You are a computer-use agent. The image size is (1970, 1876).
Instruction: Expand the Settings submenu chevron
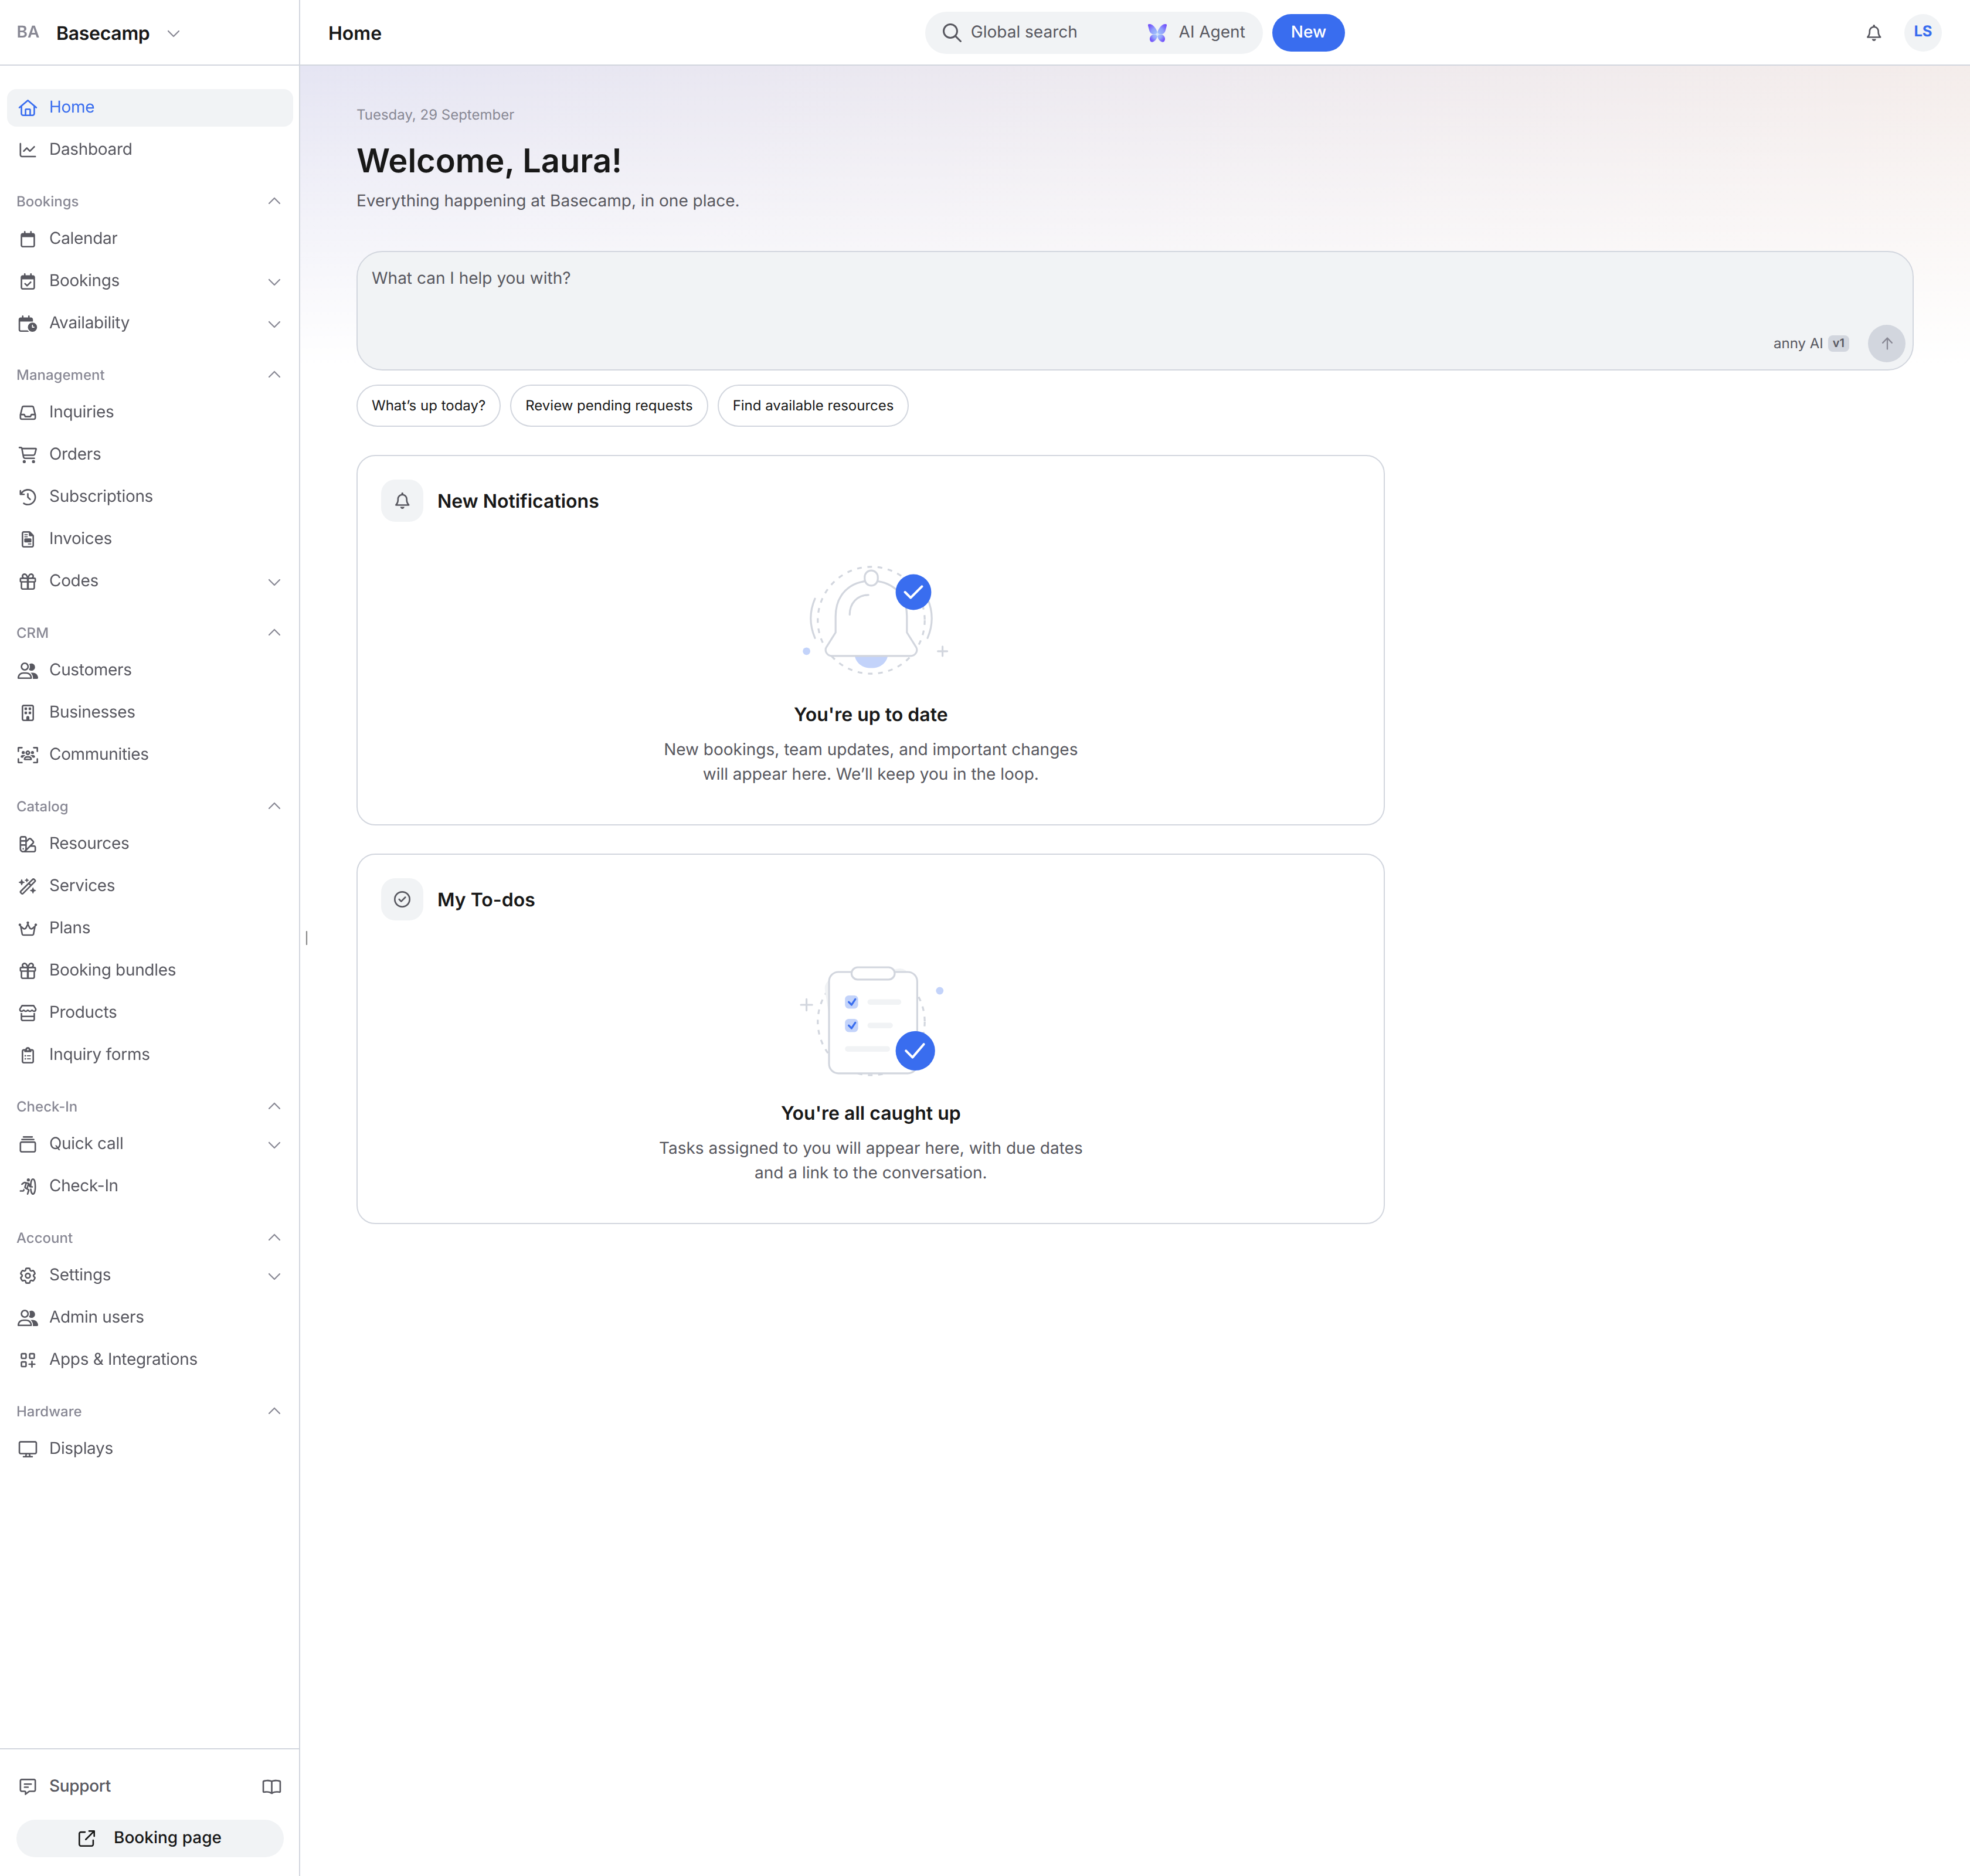[274, 1276]
